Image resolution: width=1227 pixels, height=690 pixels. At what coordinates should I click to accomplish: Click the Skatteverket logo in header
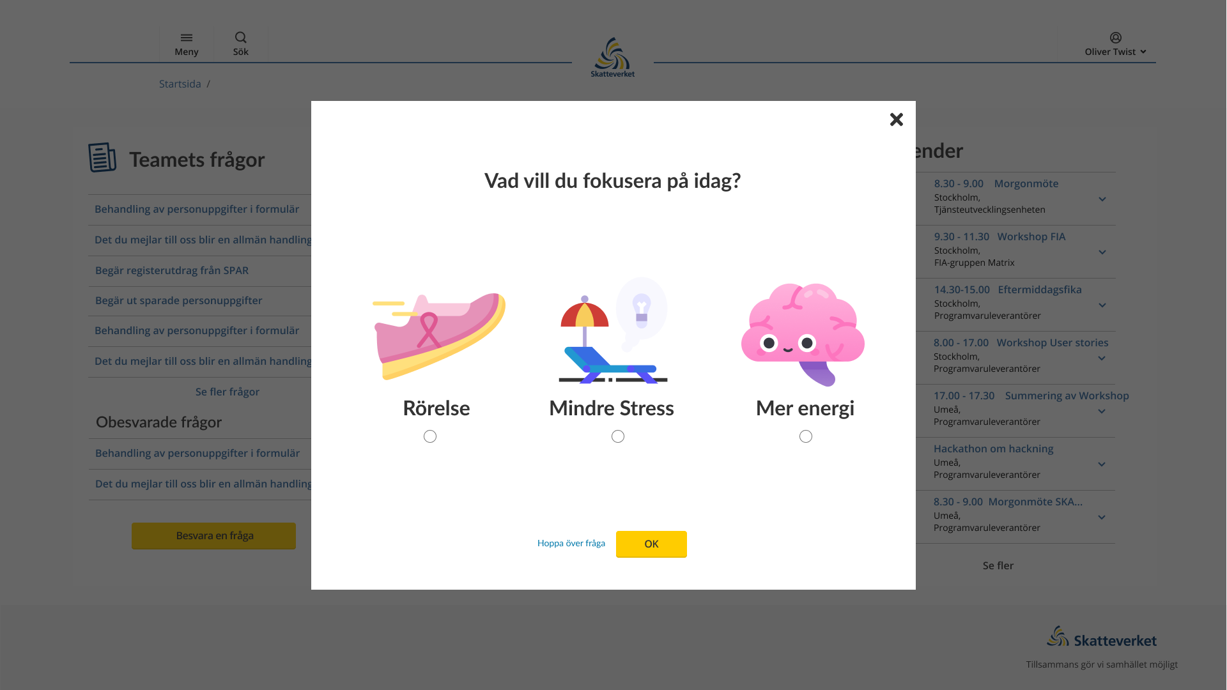(x=613, y=57)
